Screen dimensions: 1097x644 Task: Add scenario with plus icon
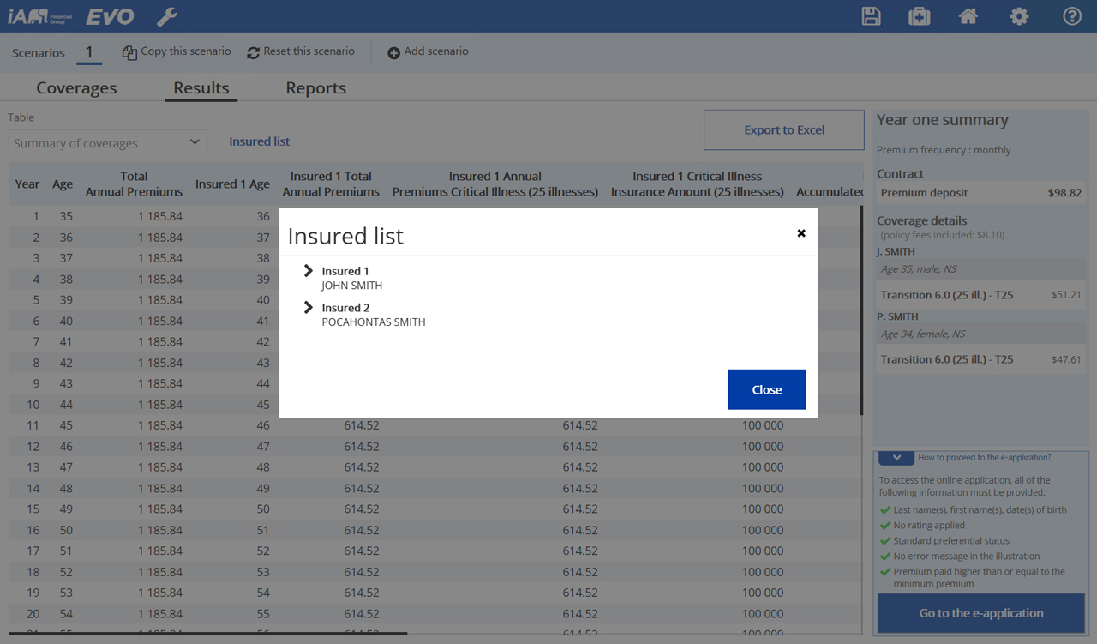point(428,51)
